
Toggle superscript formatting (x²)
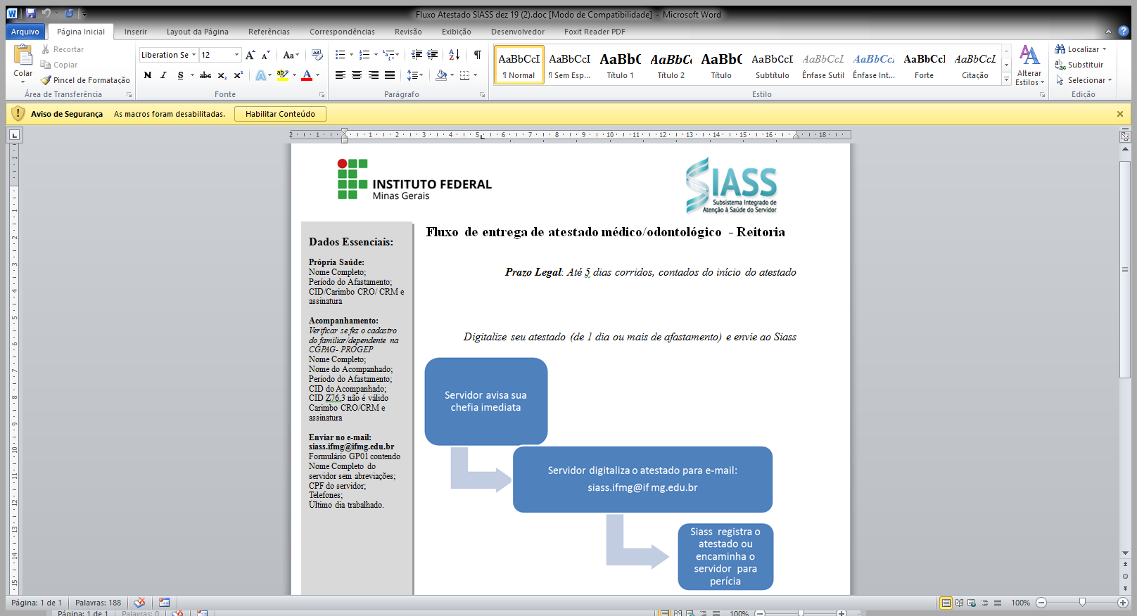click(x=238, y=75)
